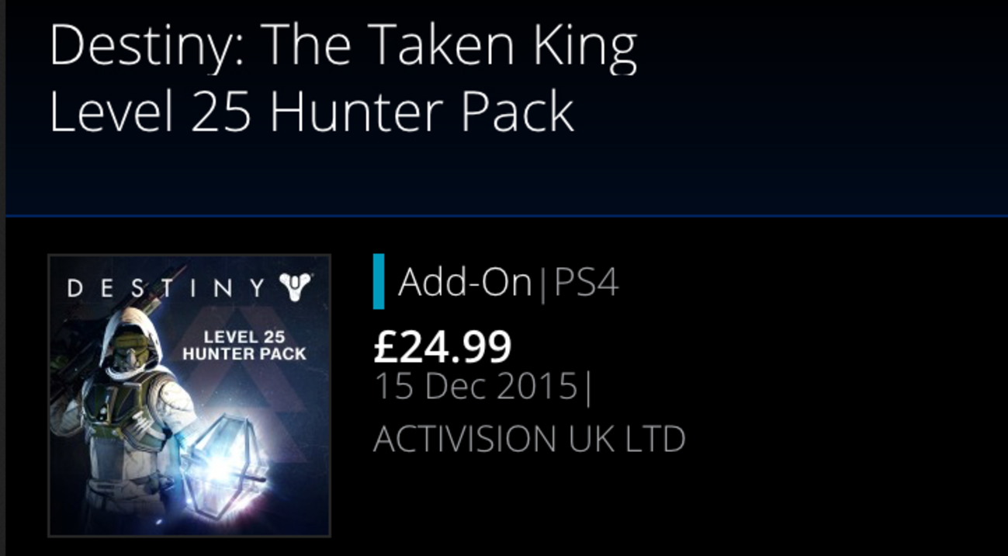This screenshot has height=556, width=1008.
Task: Click the 15 Dec 2015 release date
Action: pos(476,387)
